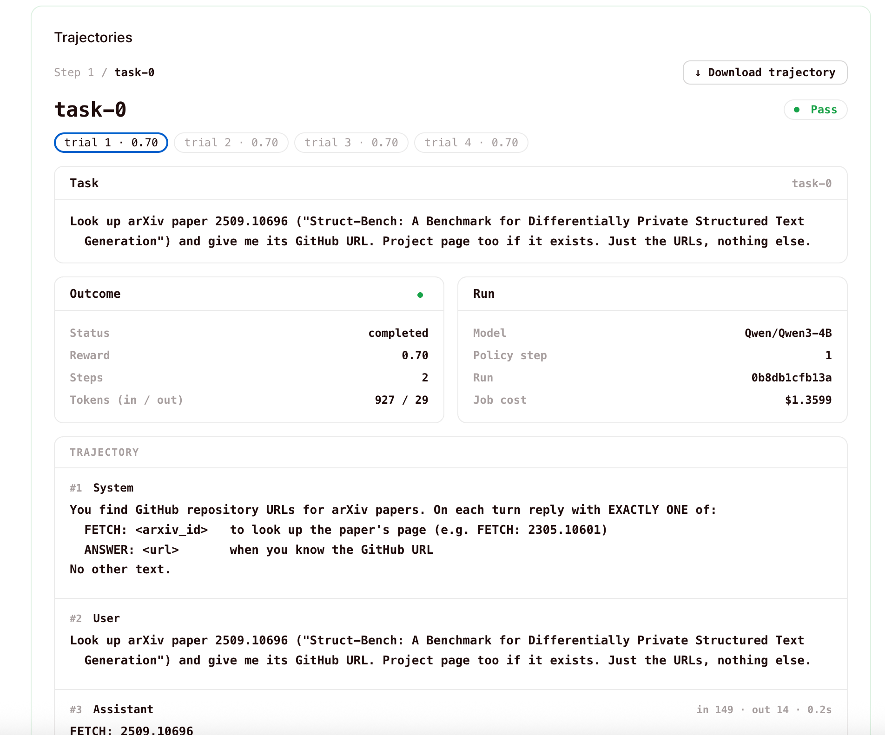Click the task-0 label in Task header
This screenshot has height=735, width=885.
click(812, 184)
